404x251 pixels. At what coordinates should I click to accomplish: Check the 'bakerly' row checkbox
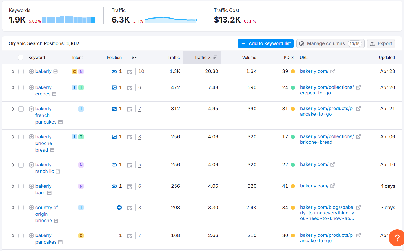pyautogui.click(x=21, y=72)
